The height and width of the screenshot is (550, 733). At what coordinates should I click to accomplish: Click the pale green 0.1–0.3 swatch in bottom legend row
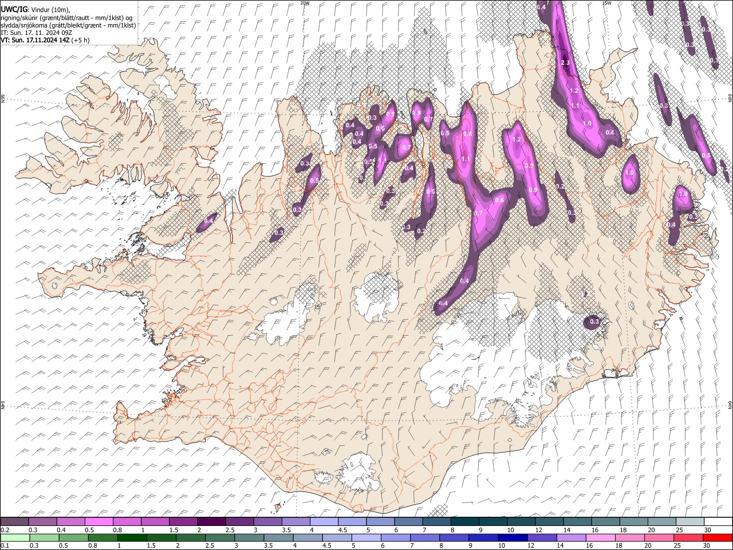(x=15, y=537)
